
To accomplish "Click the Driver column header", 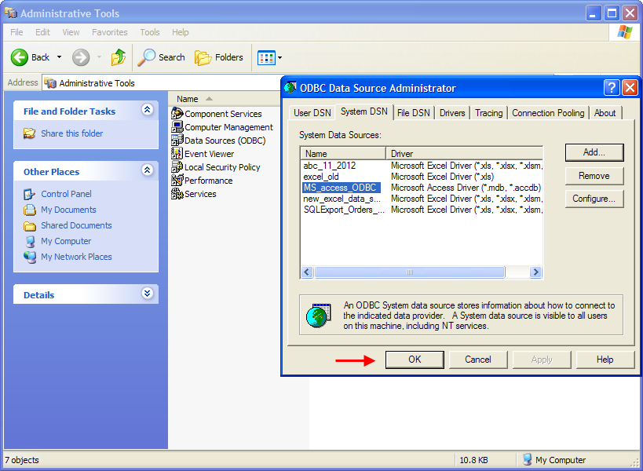I will (x=464, y=153).
